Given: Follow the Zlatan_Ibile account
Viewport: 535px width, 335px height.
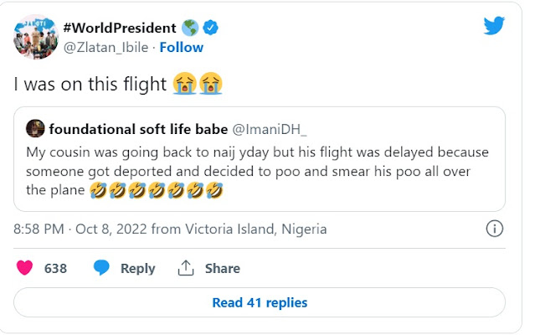Looking at the screenshot, I should point(181,47).
